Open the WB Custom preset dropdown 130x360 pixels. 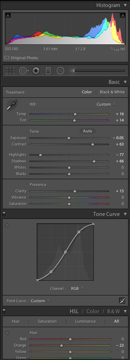point(106,104)
